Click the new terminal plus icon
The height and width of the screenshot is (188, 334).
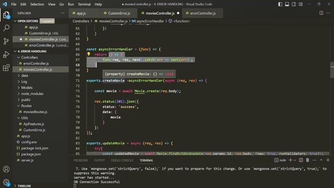pyautogui.click(x=290, y=160)
